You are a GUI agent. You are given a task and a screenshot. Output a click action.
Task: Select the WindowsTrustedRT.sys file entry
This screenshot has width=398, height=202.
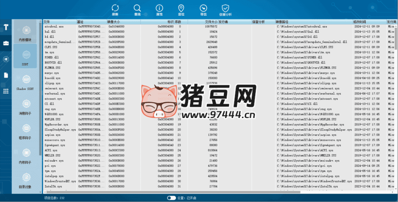pos(60,181)
